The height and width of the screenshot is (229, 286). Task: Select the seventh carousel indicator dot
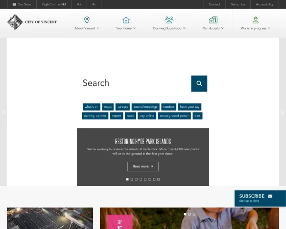click(x=154, y=179)
